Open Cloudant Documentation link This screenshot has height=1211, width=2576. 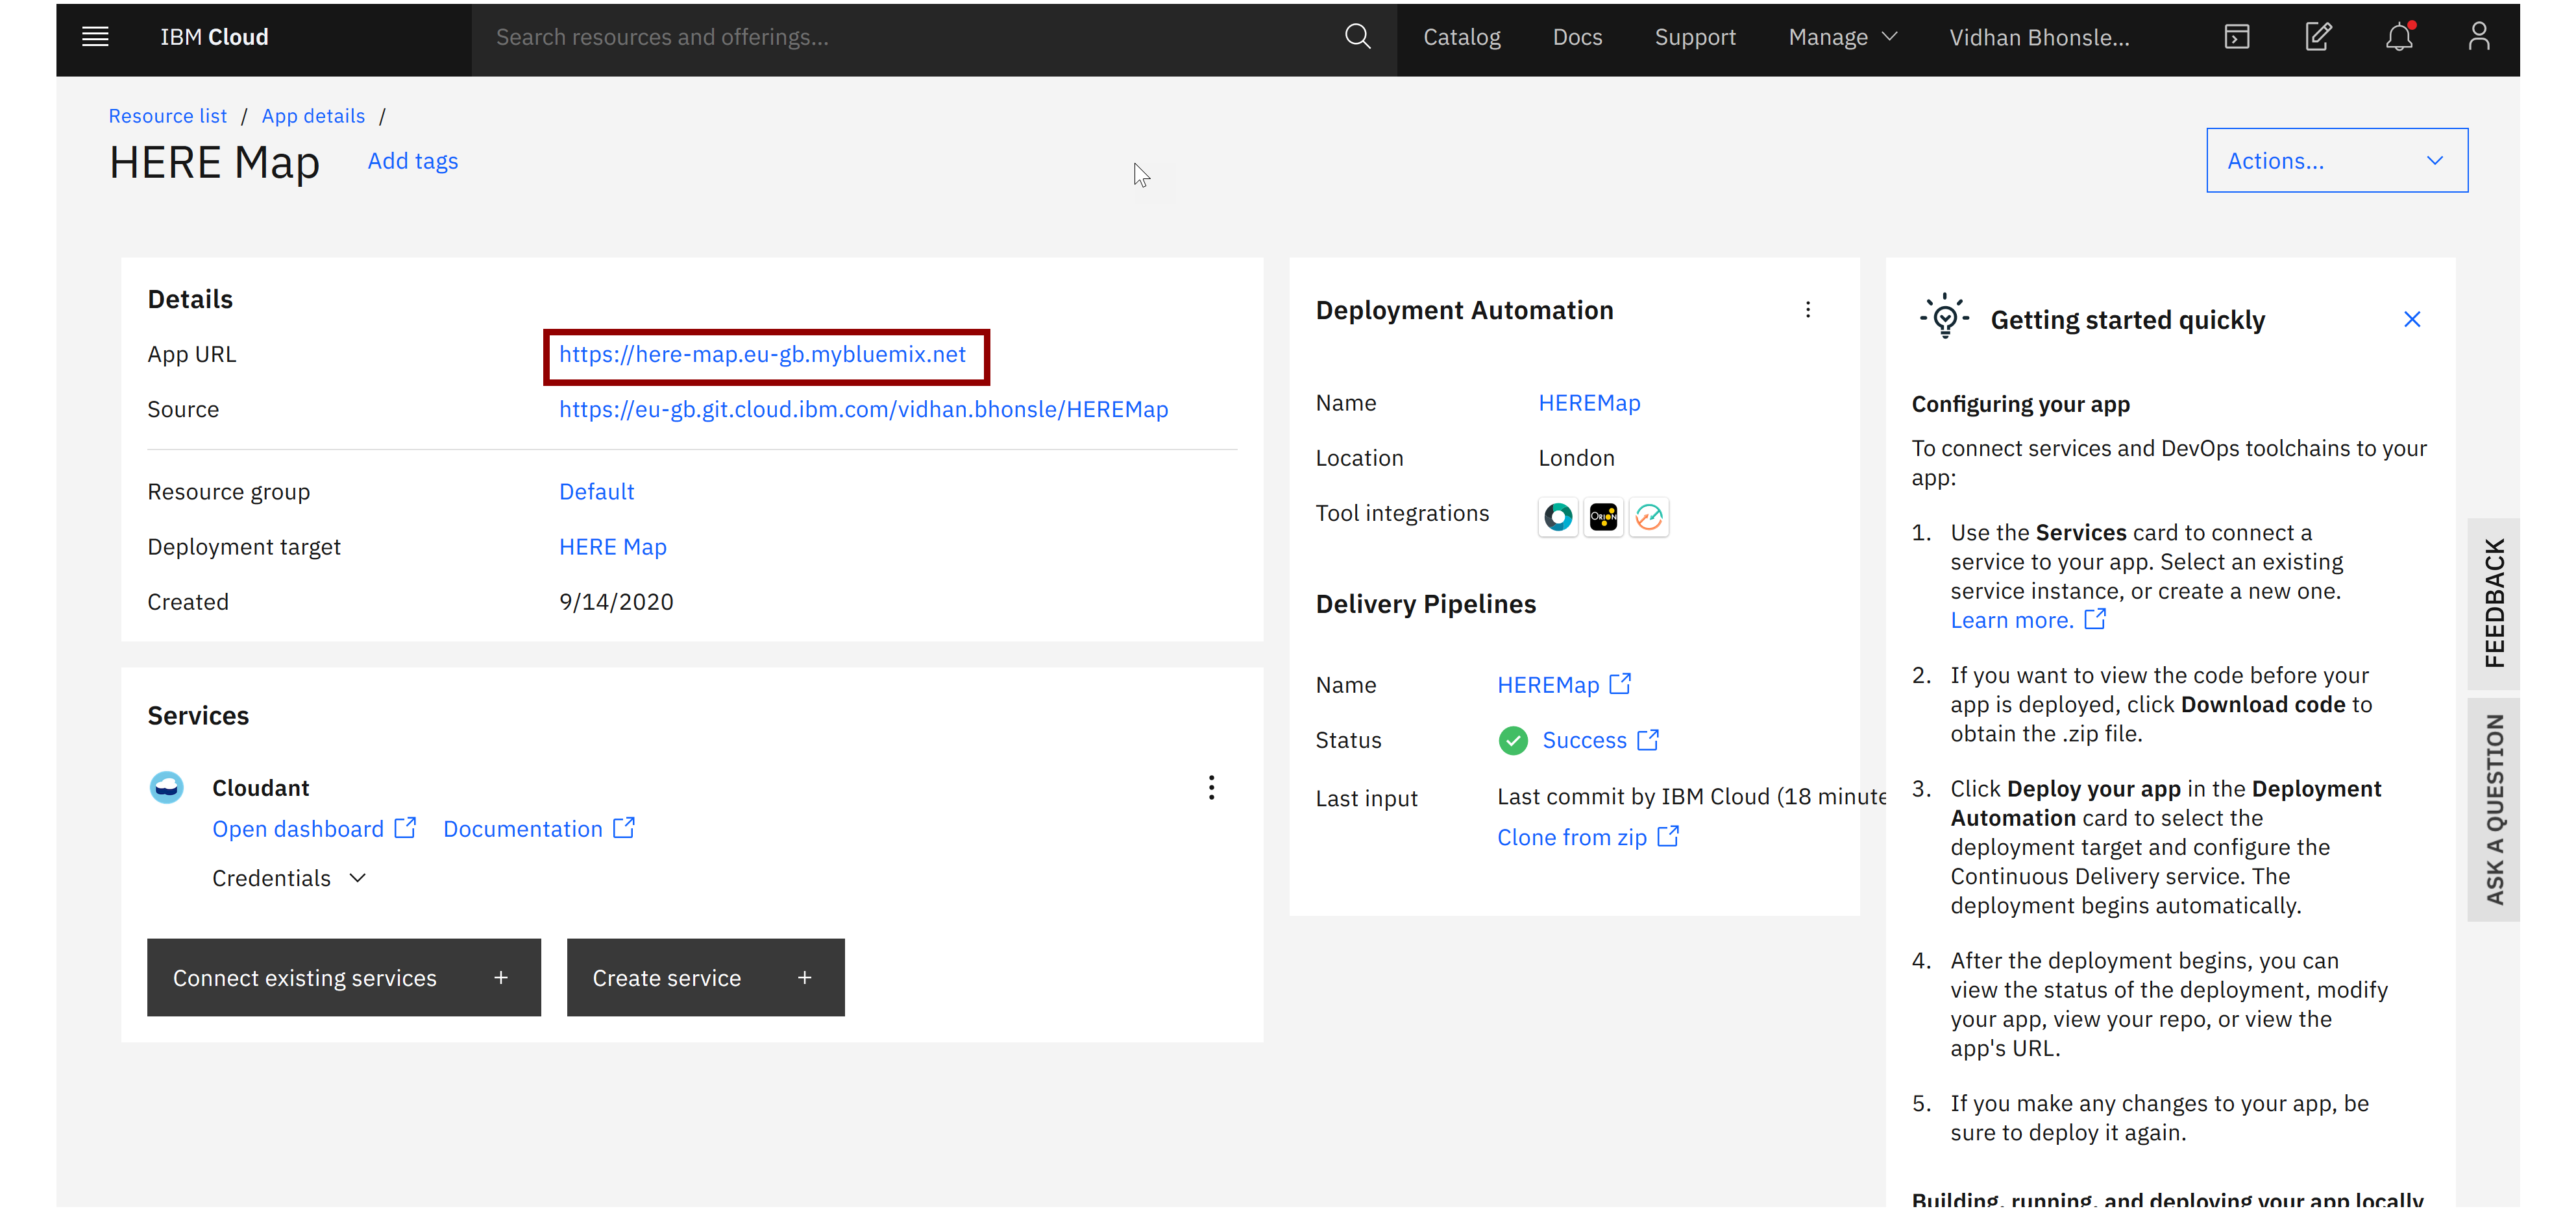pyautogui.click(x=522, y=828)
